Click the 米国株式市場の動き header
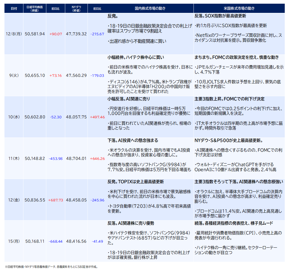Viewport: 290px width, 271px height. coord(239,8)
